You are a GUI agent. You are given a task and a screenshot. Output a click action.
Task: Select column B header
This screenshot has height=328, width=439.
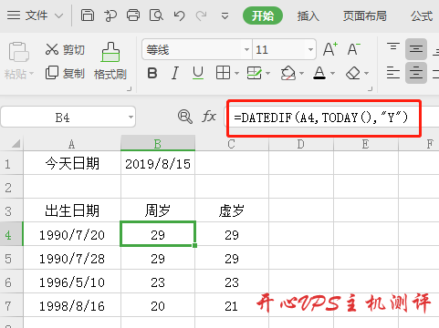[158, 144]
